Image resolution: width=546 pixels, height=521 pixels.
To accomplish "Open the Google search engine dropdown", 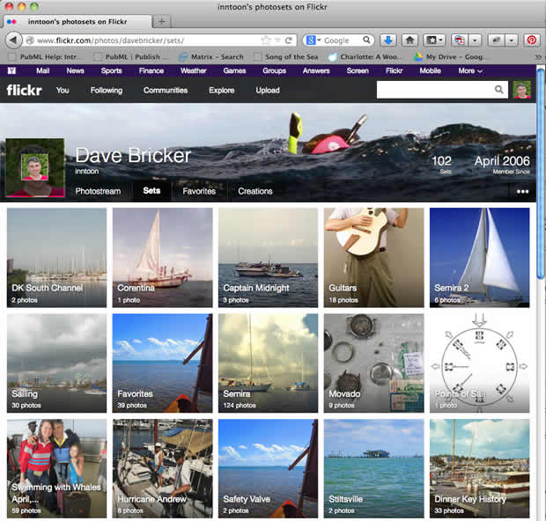I will point(311,40).
